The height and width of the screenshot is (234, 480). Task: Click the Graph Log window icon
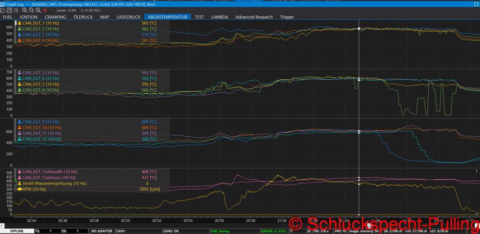[x=3, y=4]
